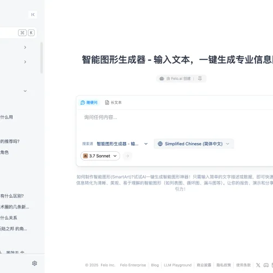Image resolution: width=273 pixels, height=273 pixels.
Task: Collapse the sidebar with the arrow icon
Action: pyautogui.click(x=33, y=15)
